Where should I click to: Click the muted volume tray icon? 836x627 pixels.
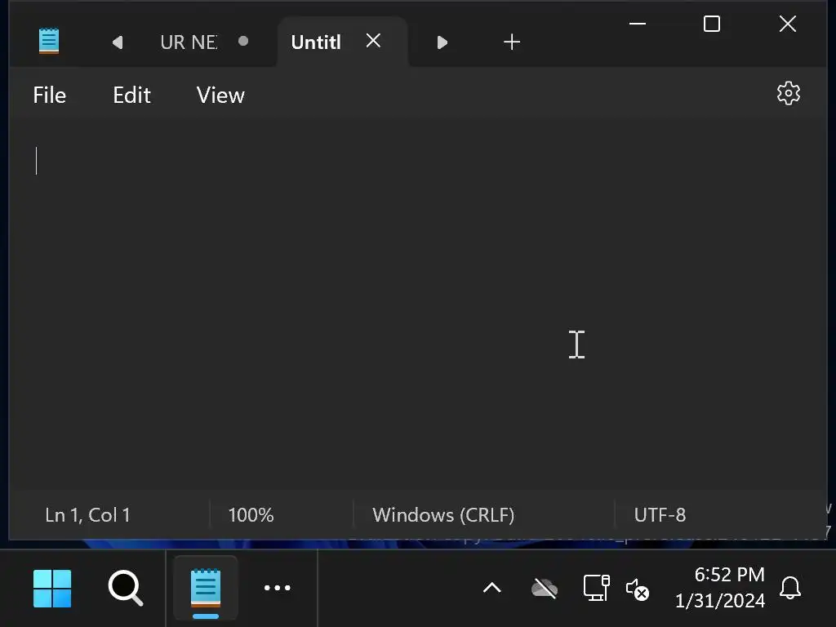point(637,589)
